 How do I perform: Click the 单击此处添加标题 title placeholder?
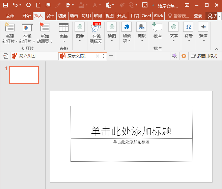(132, 122)
